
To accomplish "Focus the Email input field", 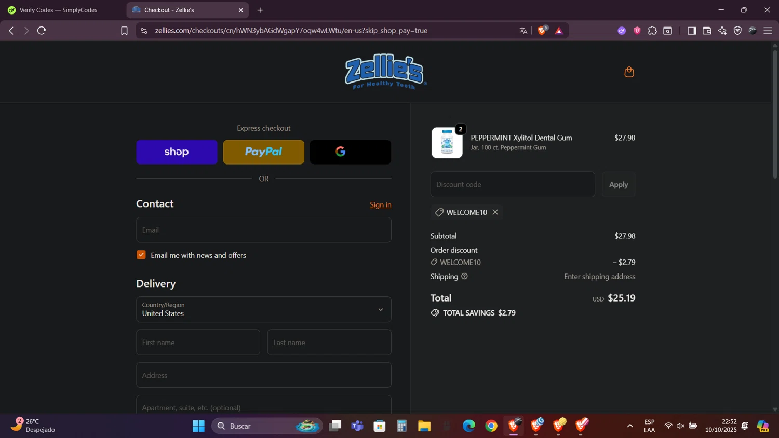I will 263,230.
